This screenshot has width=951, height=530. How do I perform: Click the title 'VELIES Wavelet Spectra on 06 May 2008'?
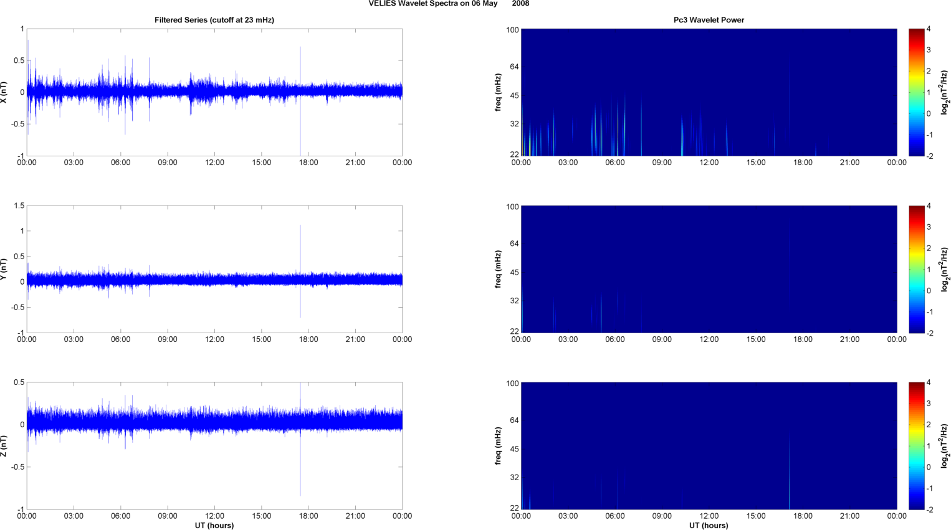click(x=449, y=4)
